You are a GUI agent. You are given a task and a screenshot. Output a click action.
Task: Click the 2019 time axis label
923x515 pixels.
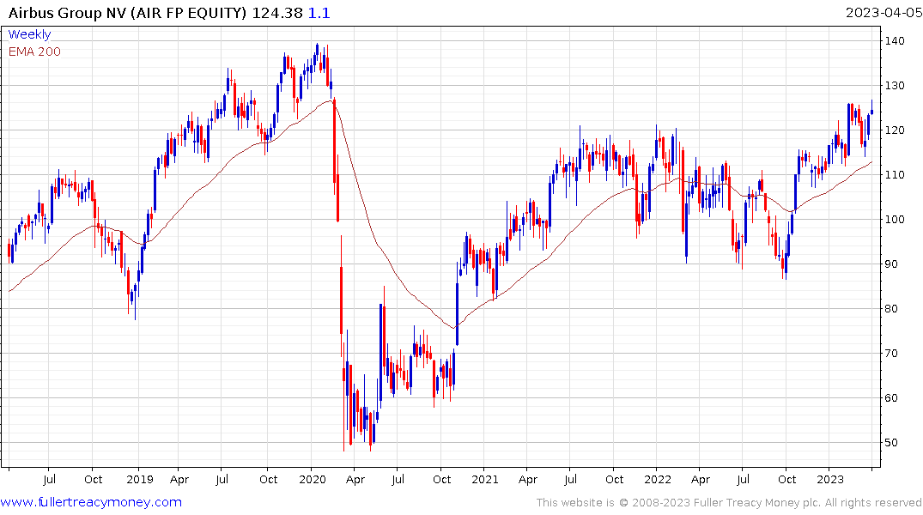pos(139,479)
